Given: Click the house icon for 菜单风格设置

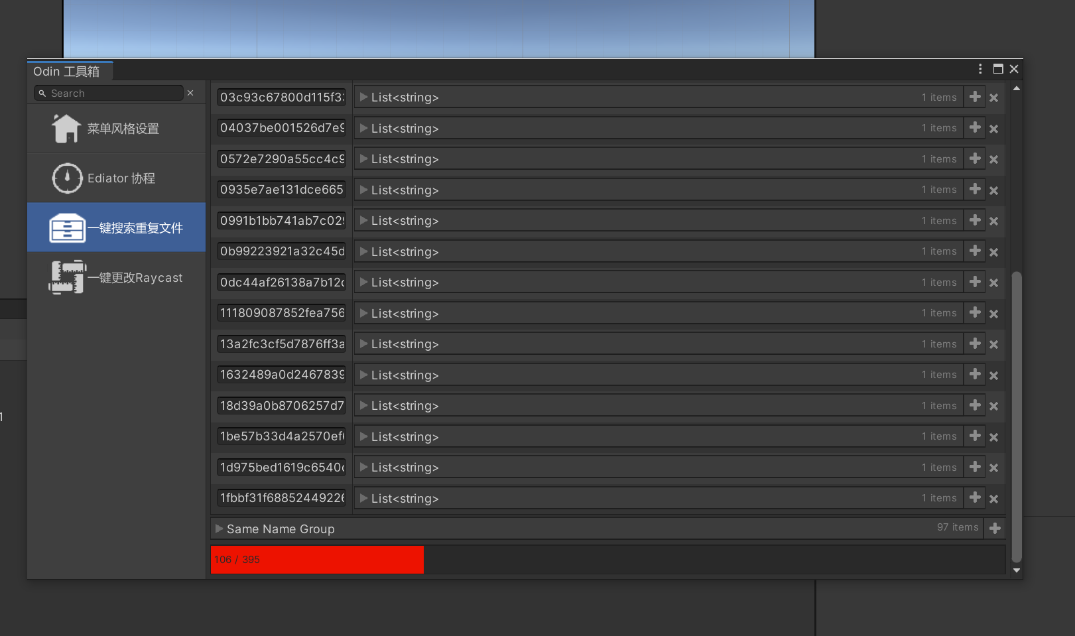Looking at the screenshot, I should (66, 129).
